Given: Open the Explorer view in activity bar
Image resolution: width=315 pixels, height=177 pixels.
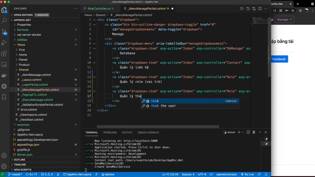Looking at the screenshot, I should point(4,10).
